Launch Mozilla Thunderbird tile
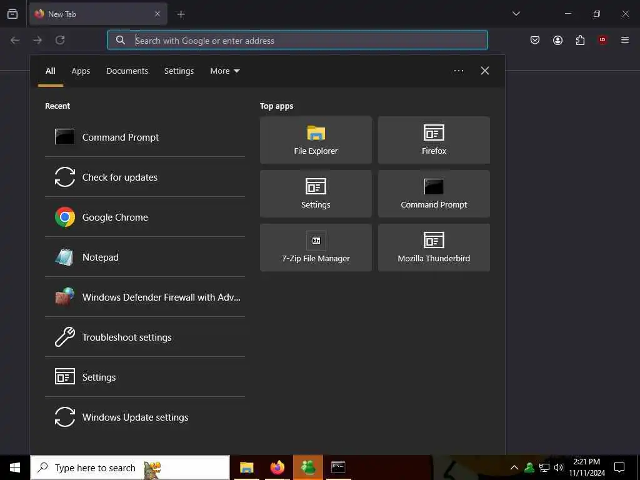 point(434,247)
